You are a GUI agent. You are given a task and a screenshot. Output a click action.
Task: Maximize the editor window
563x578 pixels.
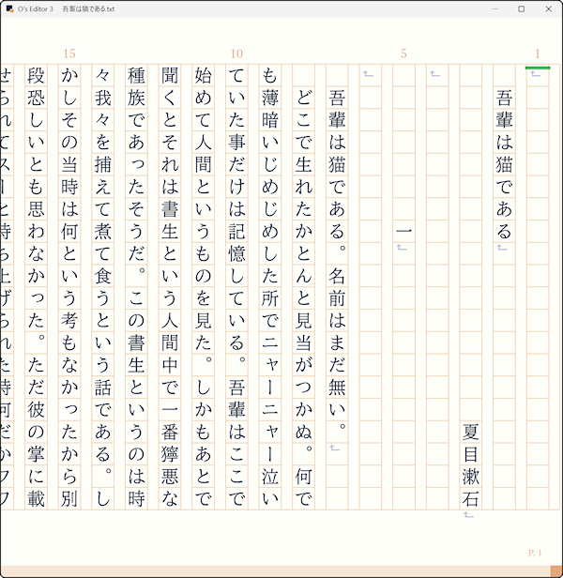(522, 8)
